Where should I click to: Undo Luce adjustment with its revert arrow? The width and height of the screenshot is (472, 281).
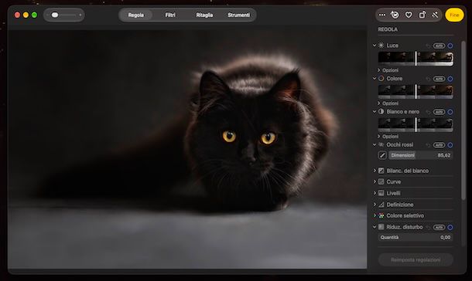coord(428,46)
